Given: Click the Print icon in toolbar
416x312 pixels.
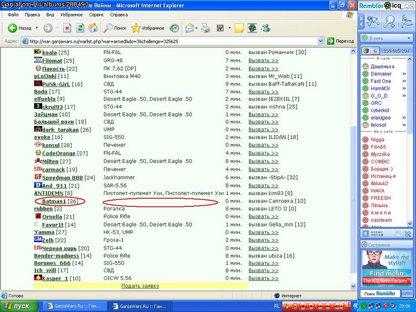Looking at the screenshot, I should tap(205, 28).
